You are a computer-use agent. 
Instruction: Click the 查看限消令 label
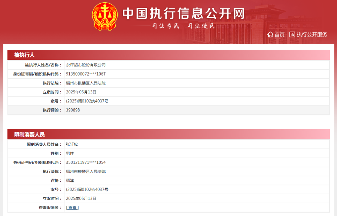pos(50,208)
